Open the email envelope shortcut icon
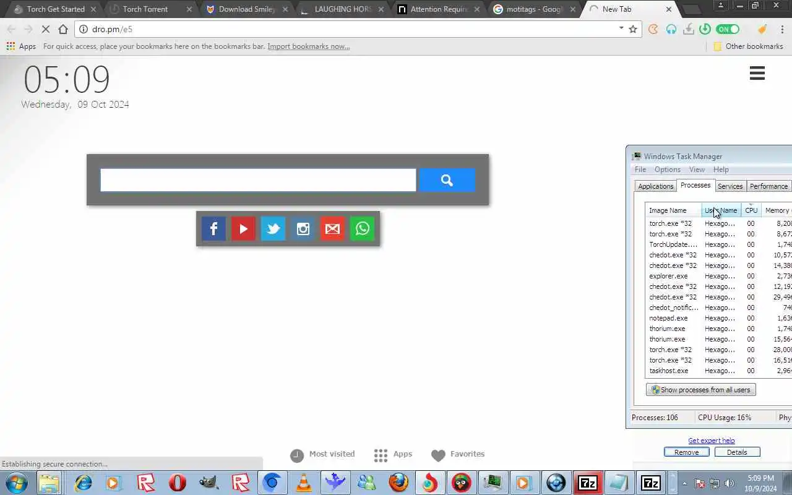 click(x=332, y=229)
